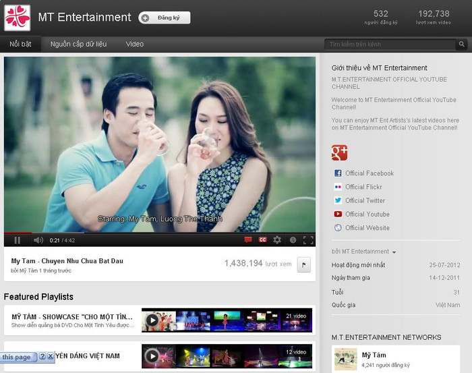Click the flag button beside view count
The width and height of the screenshot is (472, 373).
[x=303, y=264]
